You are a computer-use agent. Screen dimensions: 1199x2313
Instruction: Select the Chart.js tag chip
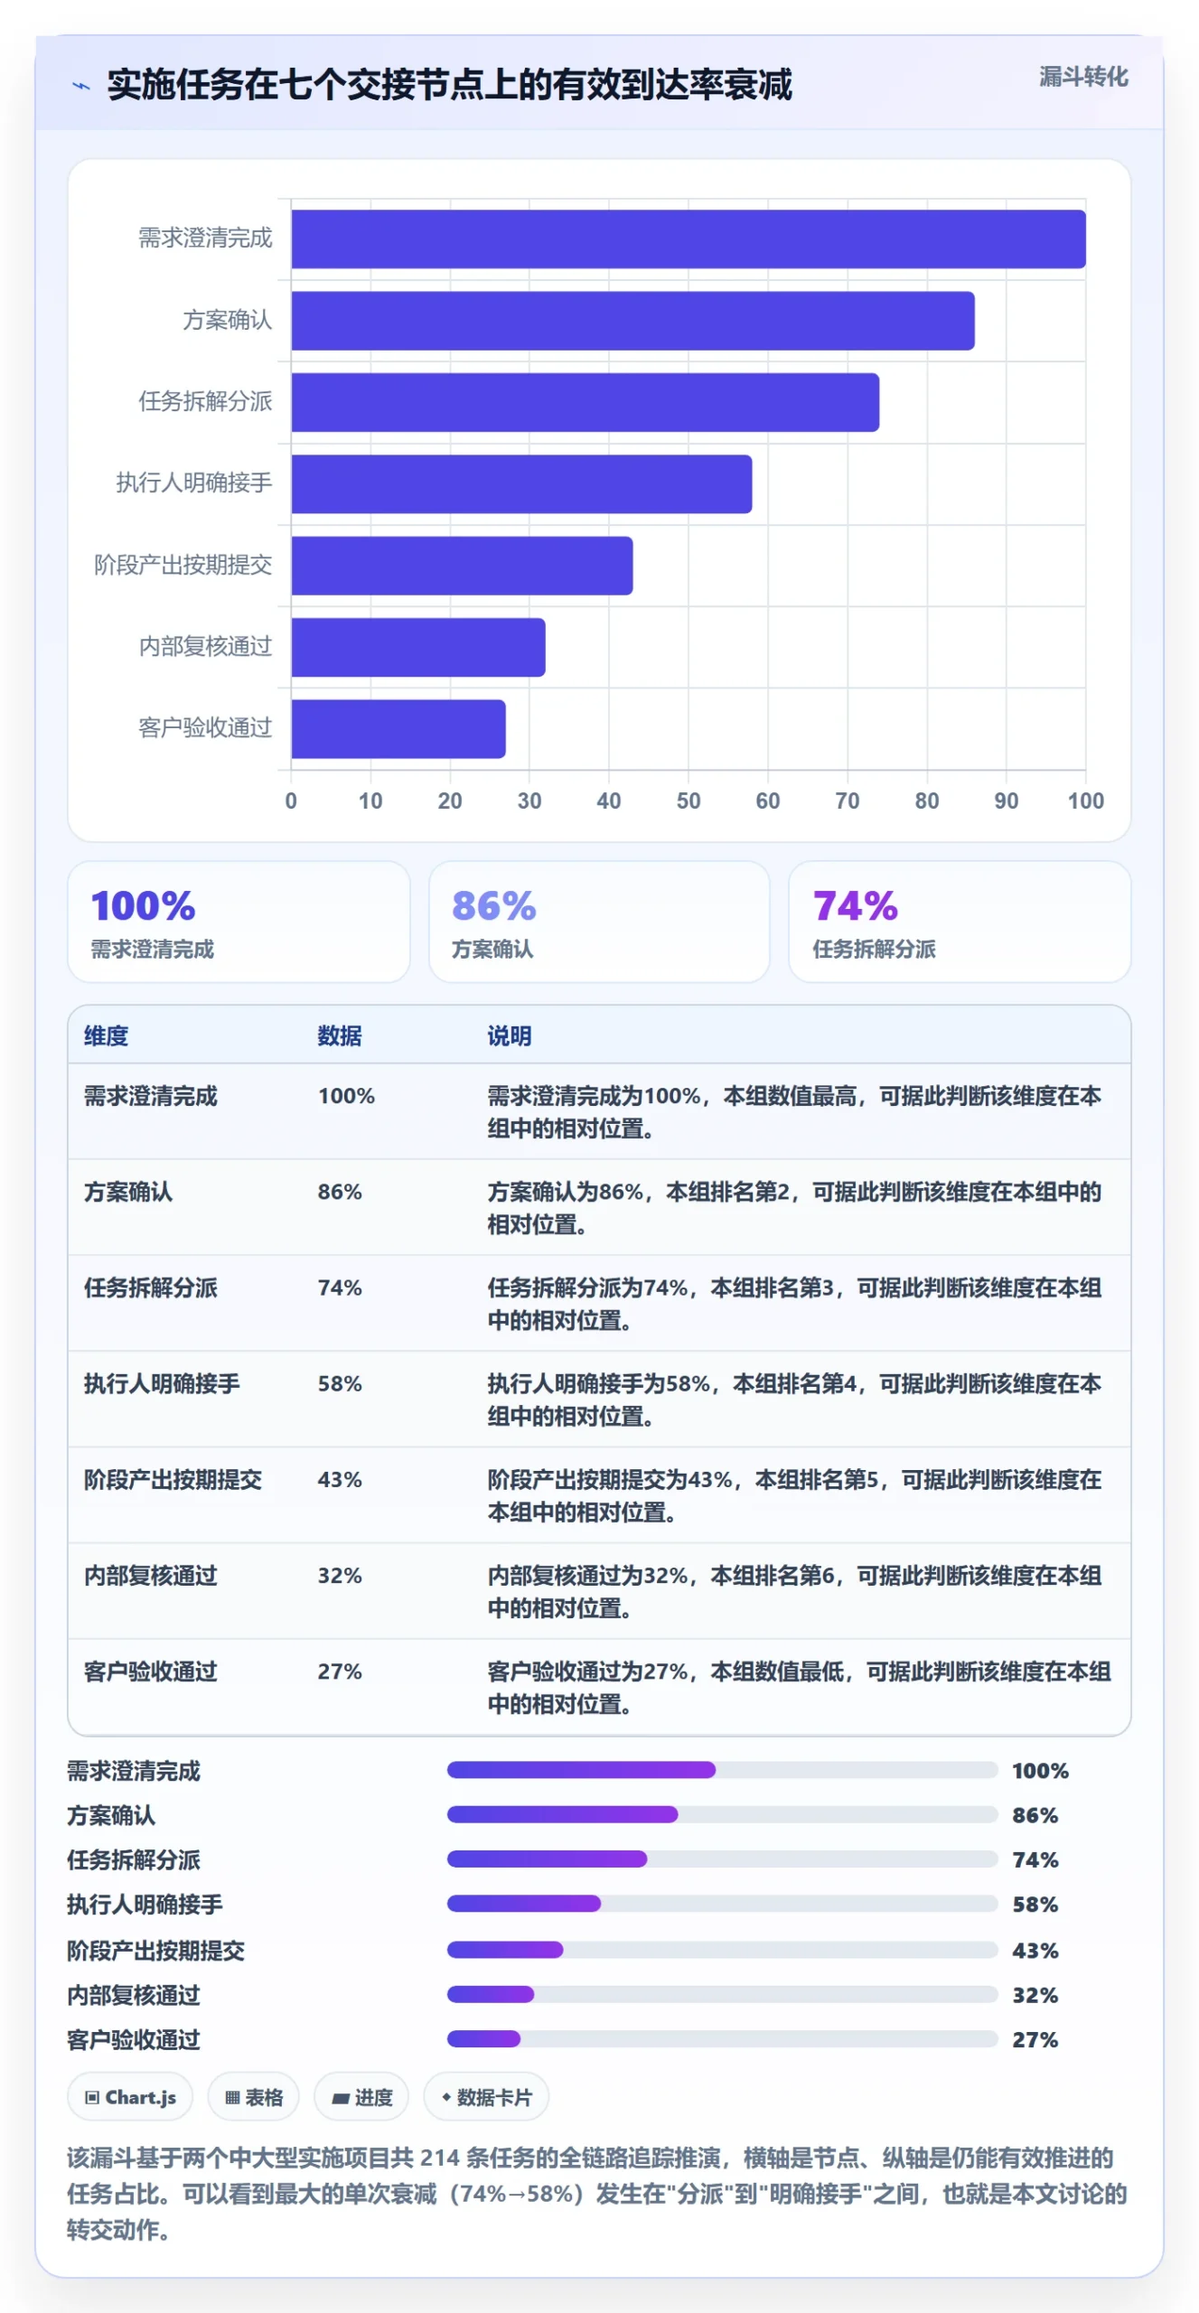(x=130, y=2096)
